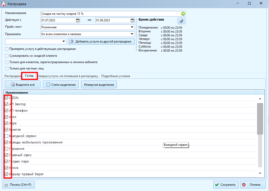
Task: Click copy icon on Добавить услуги button
Action: pos(71,41)
